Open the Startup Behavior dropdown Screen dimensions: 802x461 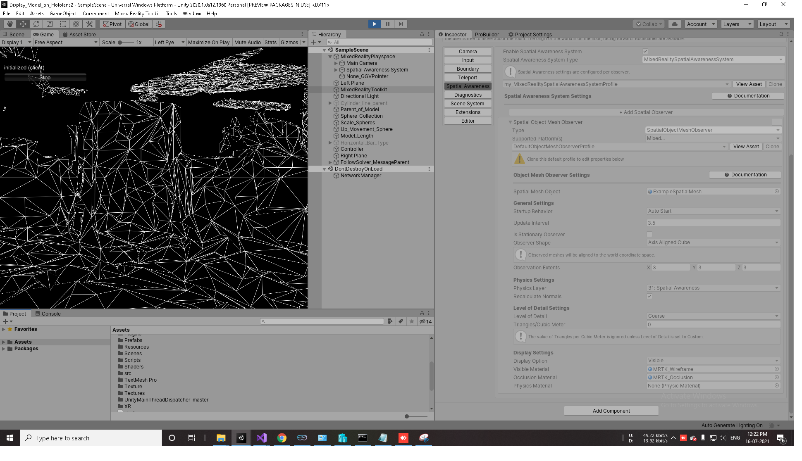713,211
